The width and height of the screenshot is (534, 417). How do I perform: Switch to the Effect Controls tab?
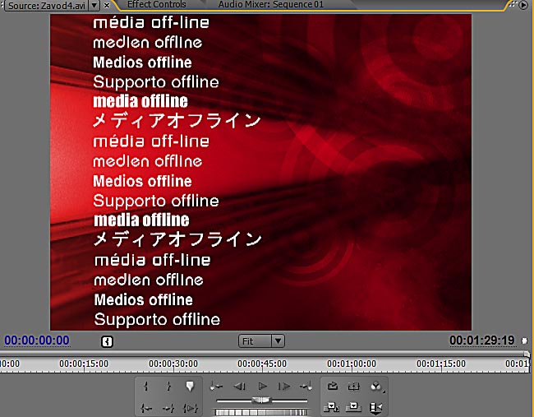click(x=157, y=4)
